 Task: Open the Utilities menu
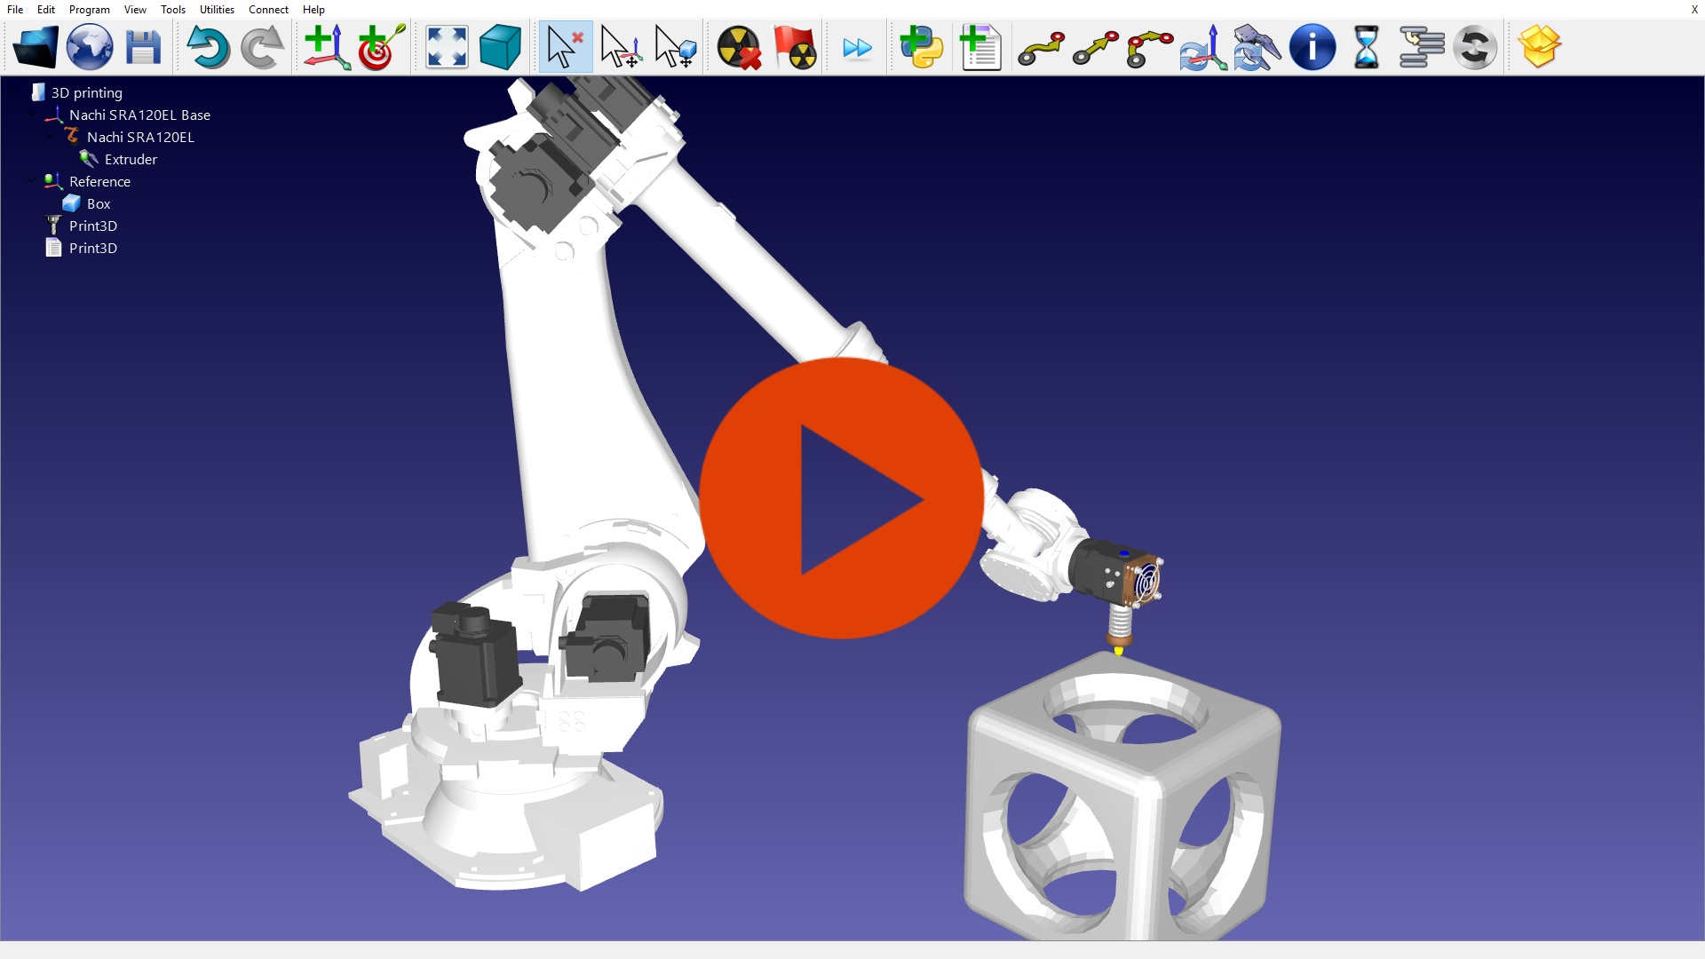217,10
